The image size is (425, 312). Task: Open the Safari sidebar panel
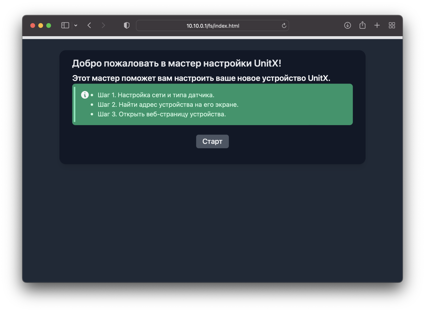pos(65,25)
